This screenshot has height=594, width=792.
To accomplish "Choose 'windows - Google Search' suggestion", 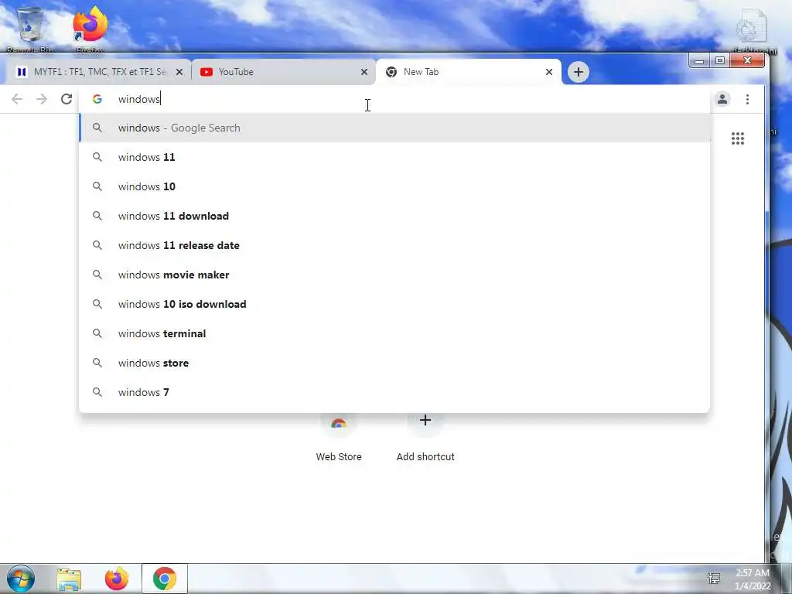I will coord(394,128).
